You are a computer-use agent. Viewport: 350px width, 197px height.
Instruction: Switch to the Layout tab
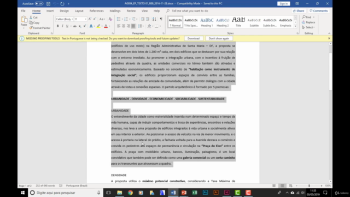point(79,11)
